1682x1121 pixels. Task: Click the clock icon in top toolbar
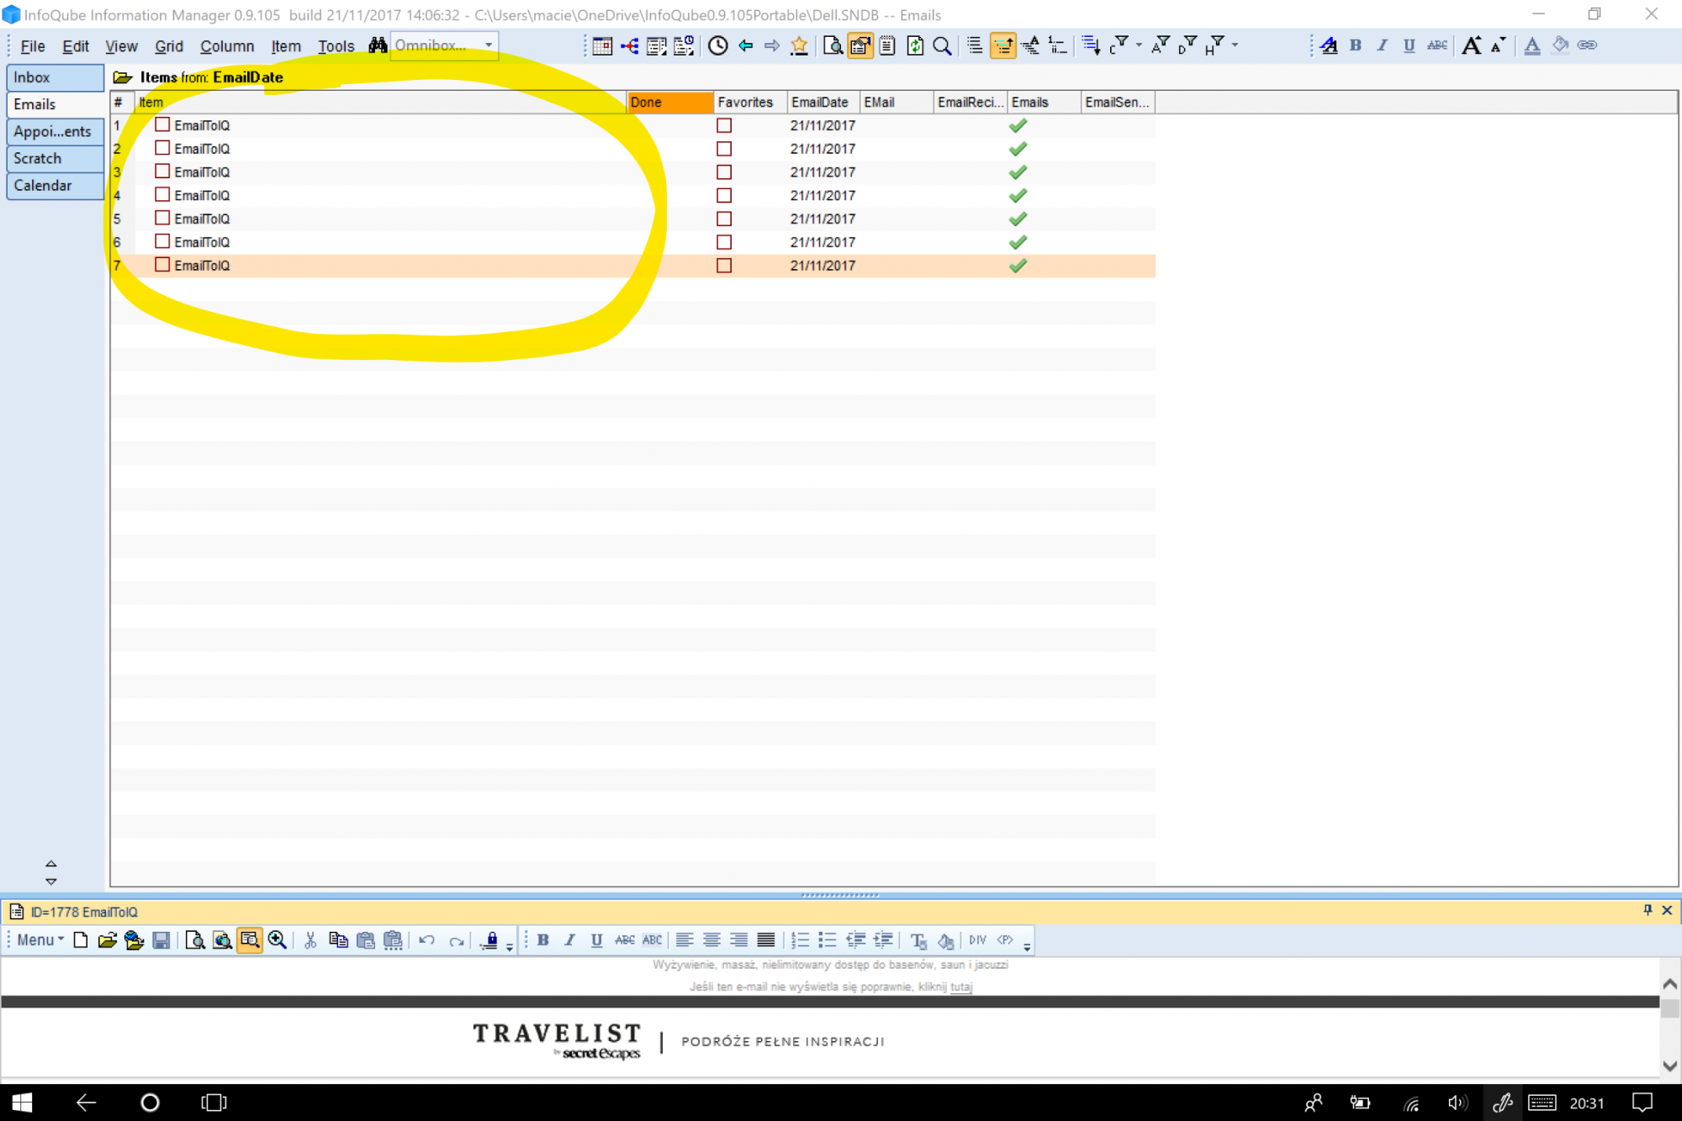pyautogui.click(x=717, y=46)
